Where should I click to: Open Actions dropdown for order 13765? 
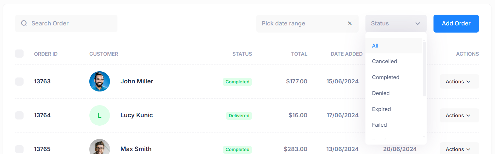coord(459,148)
